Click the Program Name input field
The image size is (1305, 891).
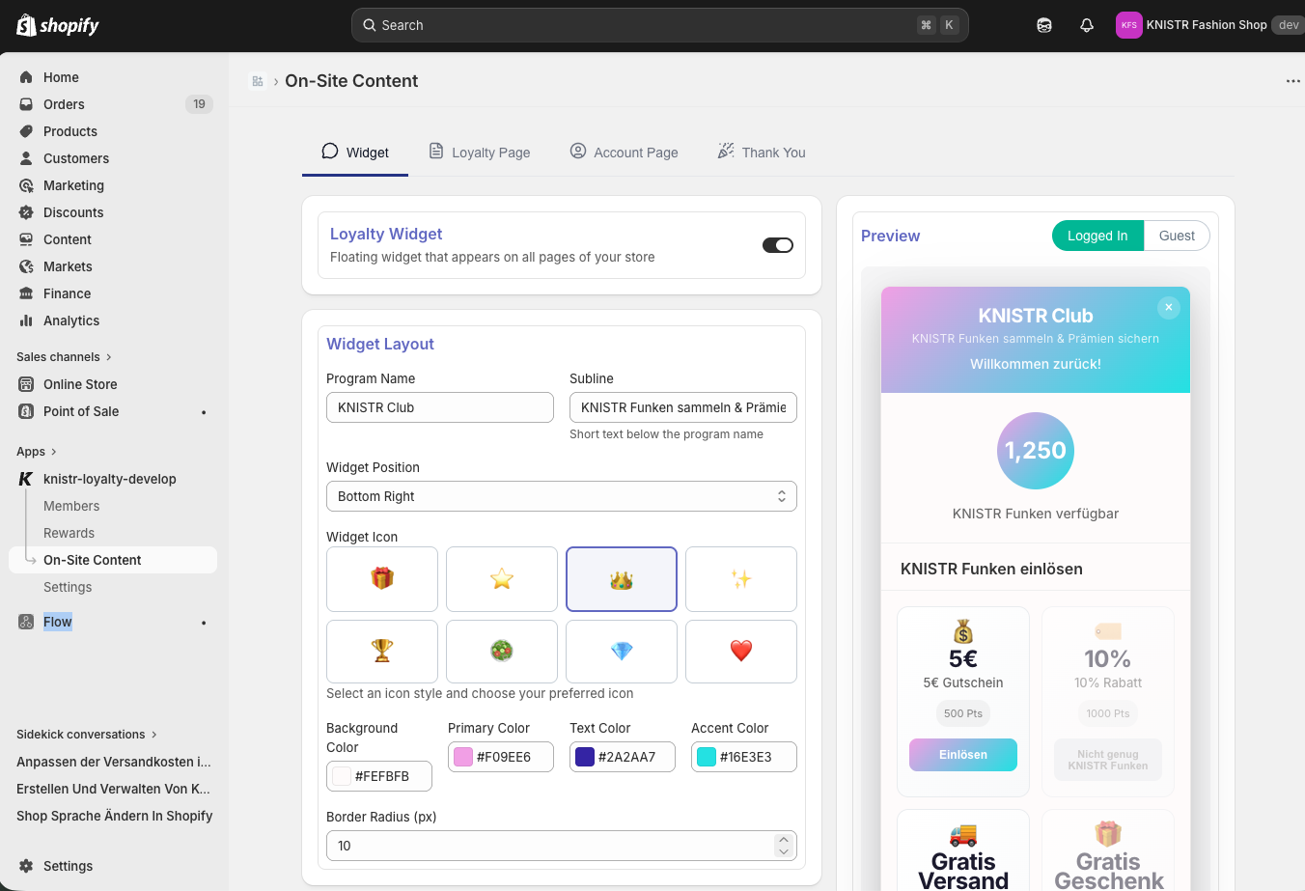(x=440, y=407)
